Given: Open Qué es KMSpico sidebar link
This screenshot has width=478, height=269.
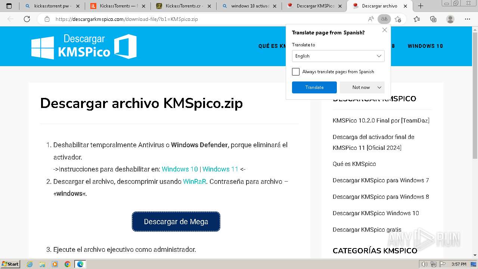Looking at the screenshot, I should [354, 164].
